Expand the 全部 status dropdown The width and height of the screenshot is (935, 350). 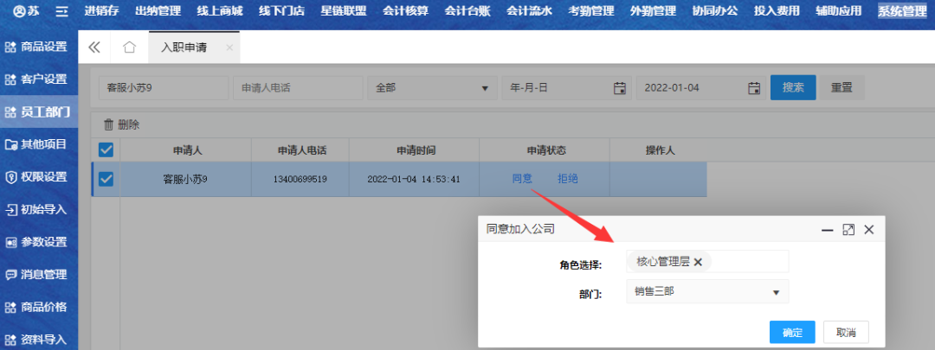coord(430,87)
